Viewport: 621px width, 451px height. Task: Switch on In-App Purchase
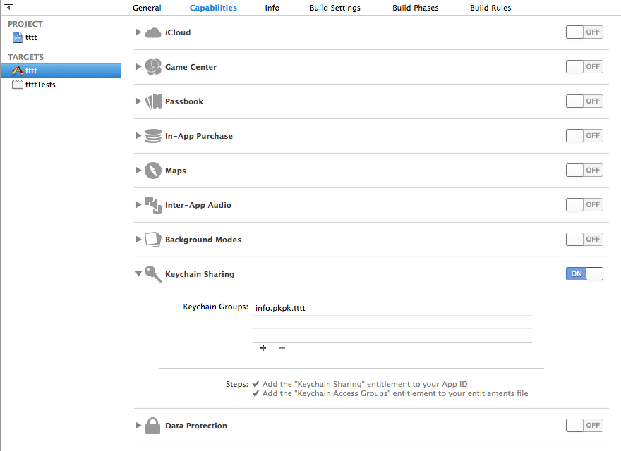pyautogui.click(x=584, y=136)
